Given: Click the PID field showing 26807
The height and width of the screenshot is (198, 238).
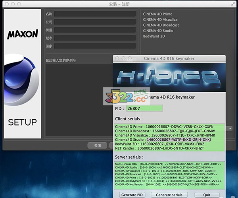Looking at the screenshot, I should [x=144, y=109].
